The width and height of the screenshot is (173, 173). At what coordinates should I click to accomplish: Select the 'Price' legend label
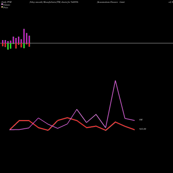pos(6,8)
